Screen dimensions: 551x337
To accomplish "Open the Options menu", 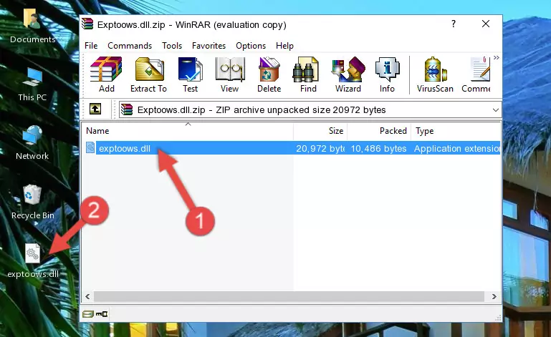I will click(x=251, y=46).
